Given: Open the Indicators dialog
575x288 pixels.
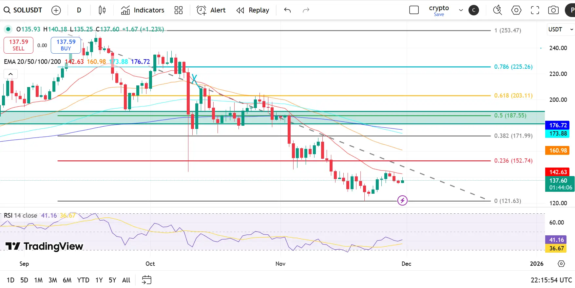Looking at the screenshot, I should 143,10.
